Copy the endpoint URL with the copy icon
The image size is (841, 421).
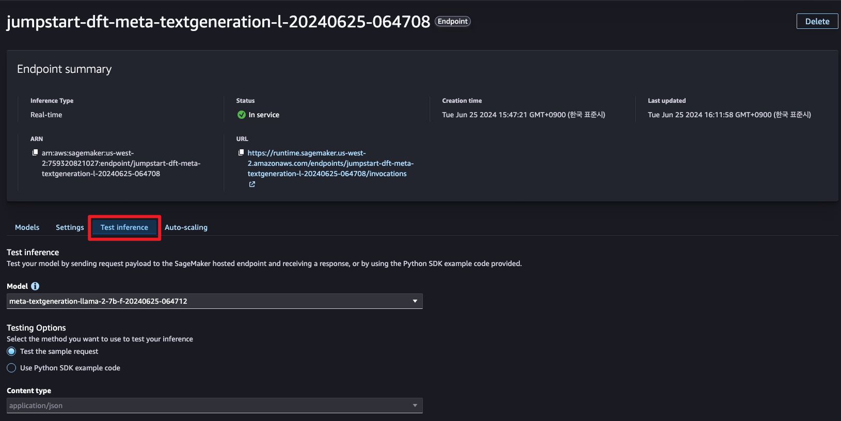pos(241,152)
